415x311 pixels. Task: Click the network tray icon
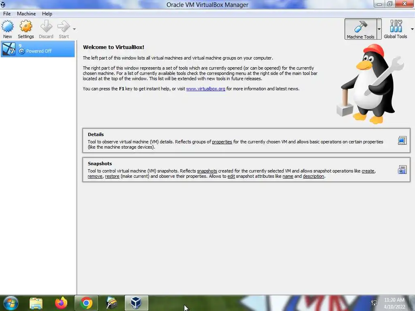pos(374,303)
